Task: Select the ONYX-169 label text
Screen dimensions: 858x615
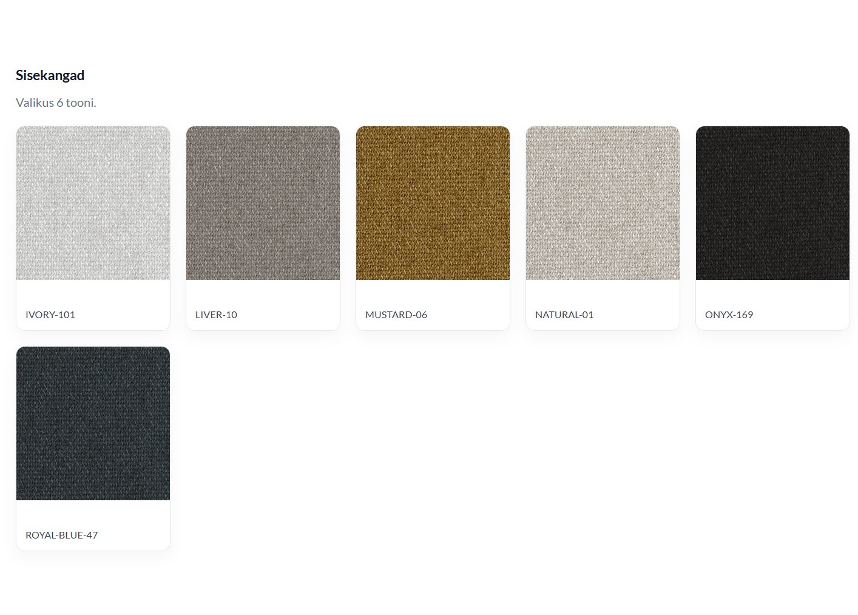Action: point(729,314)
